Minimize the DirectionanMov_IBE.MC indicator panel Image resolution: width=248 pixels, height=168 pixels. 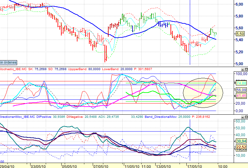coord(243,117)
